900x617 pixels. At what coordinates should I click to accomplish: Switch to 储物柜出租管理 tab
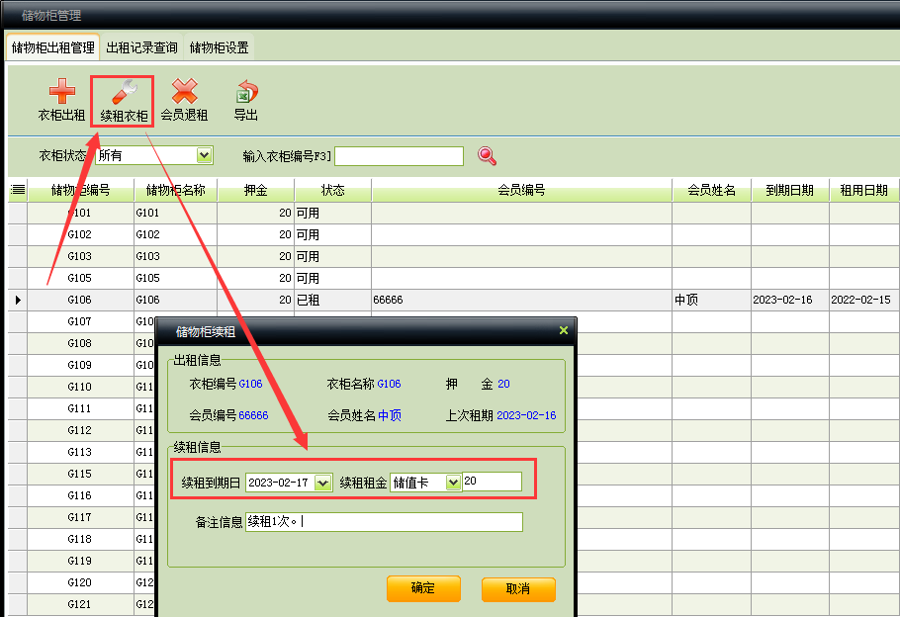[52, 47]
